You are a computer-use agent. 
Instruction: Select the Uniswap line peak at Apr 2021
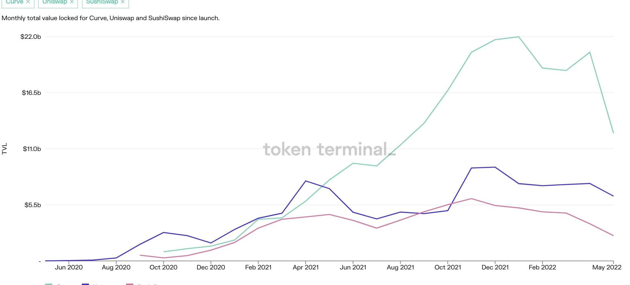(306, 181)
